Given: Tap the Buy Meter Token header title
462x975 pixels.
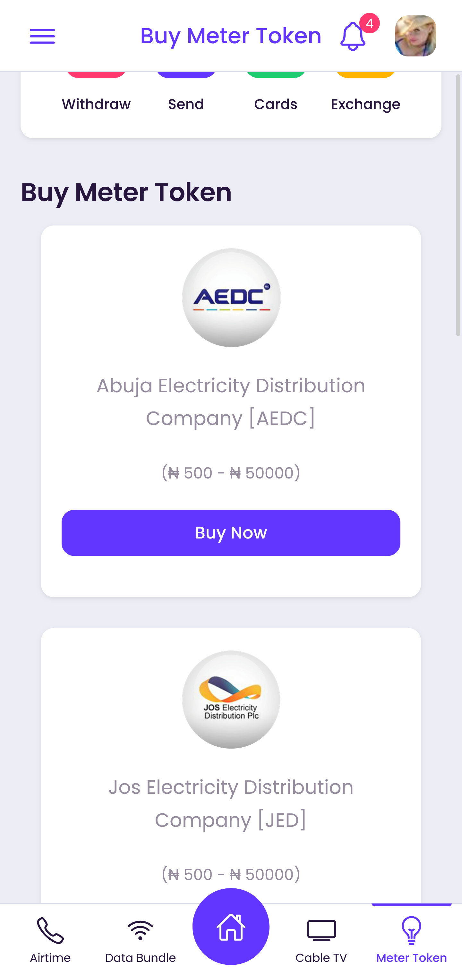Looking at the screenshot, I should coord(231,36).
